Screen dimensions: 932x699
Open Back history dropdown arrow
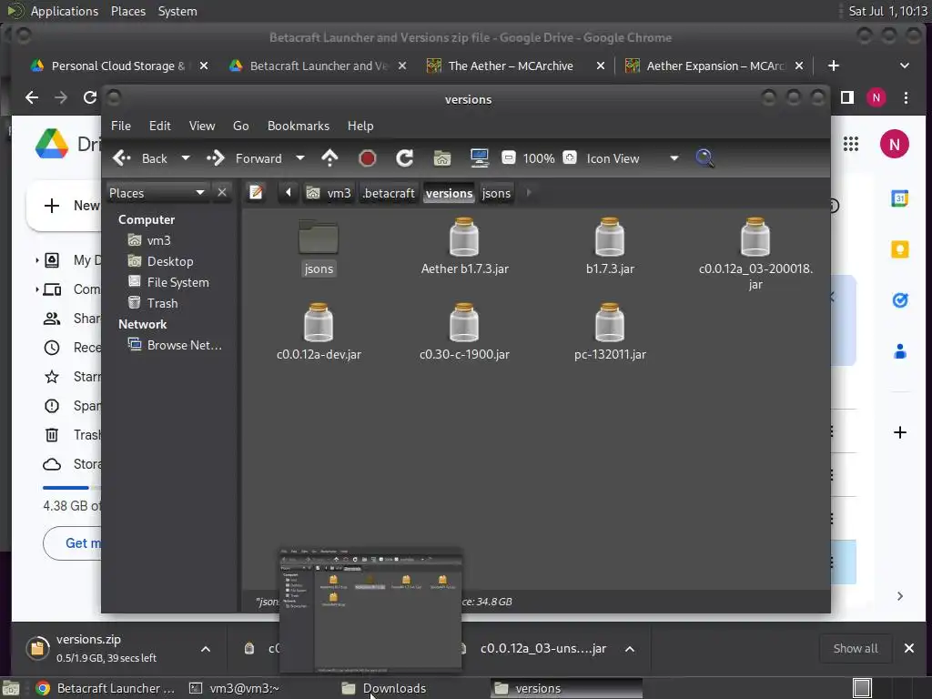point(186,158)
